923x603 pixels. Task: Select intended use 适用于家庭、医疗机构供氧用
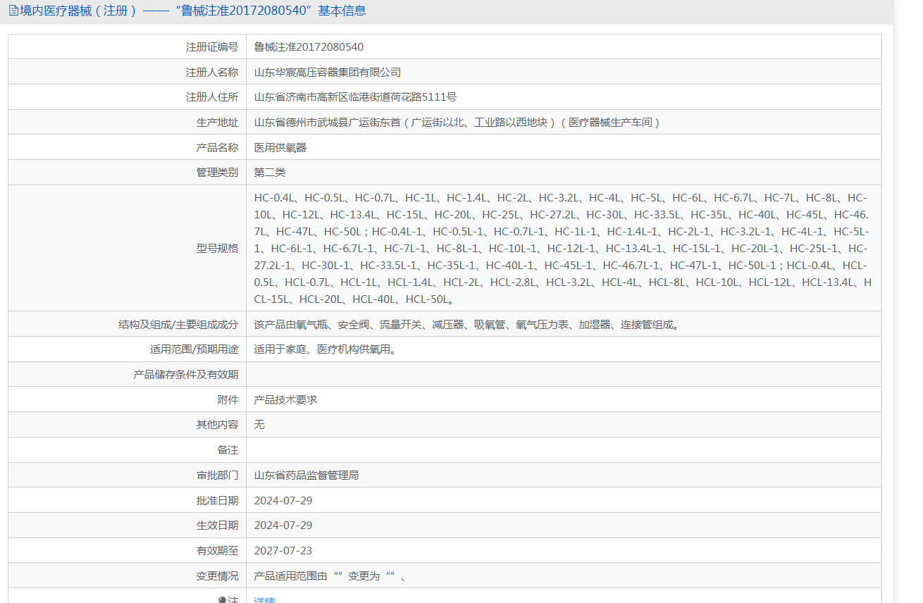click(325, 349)
